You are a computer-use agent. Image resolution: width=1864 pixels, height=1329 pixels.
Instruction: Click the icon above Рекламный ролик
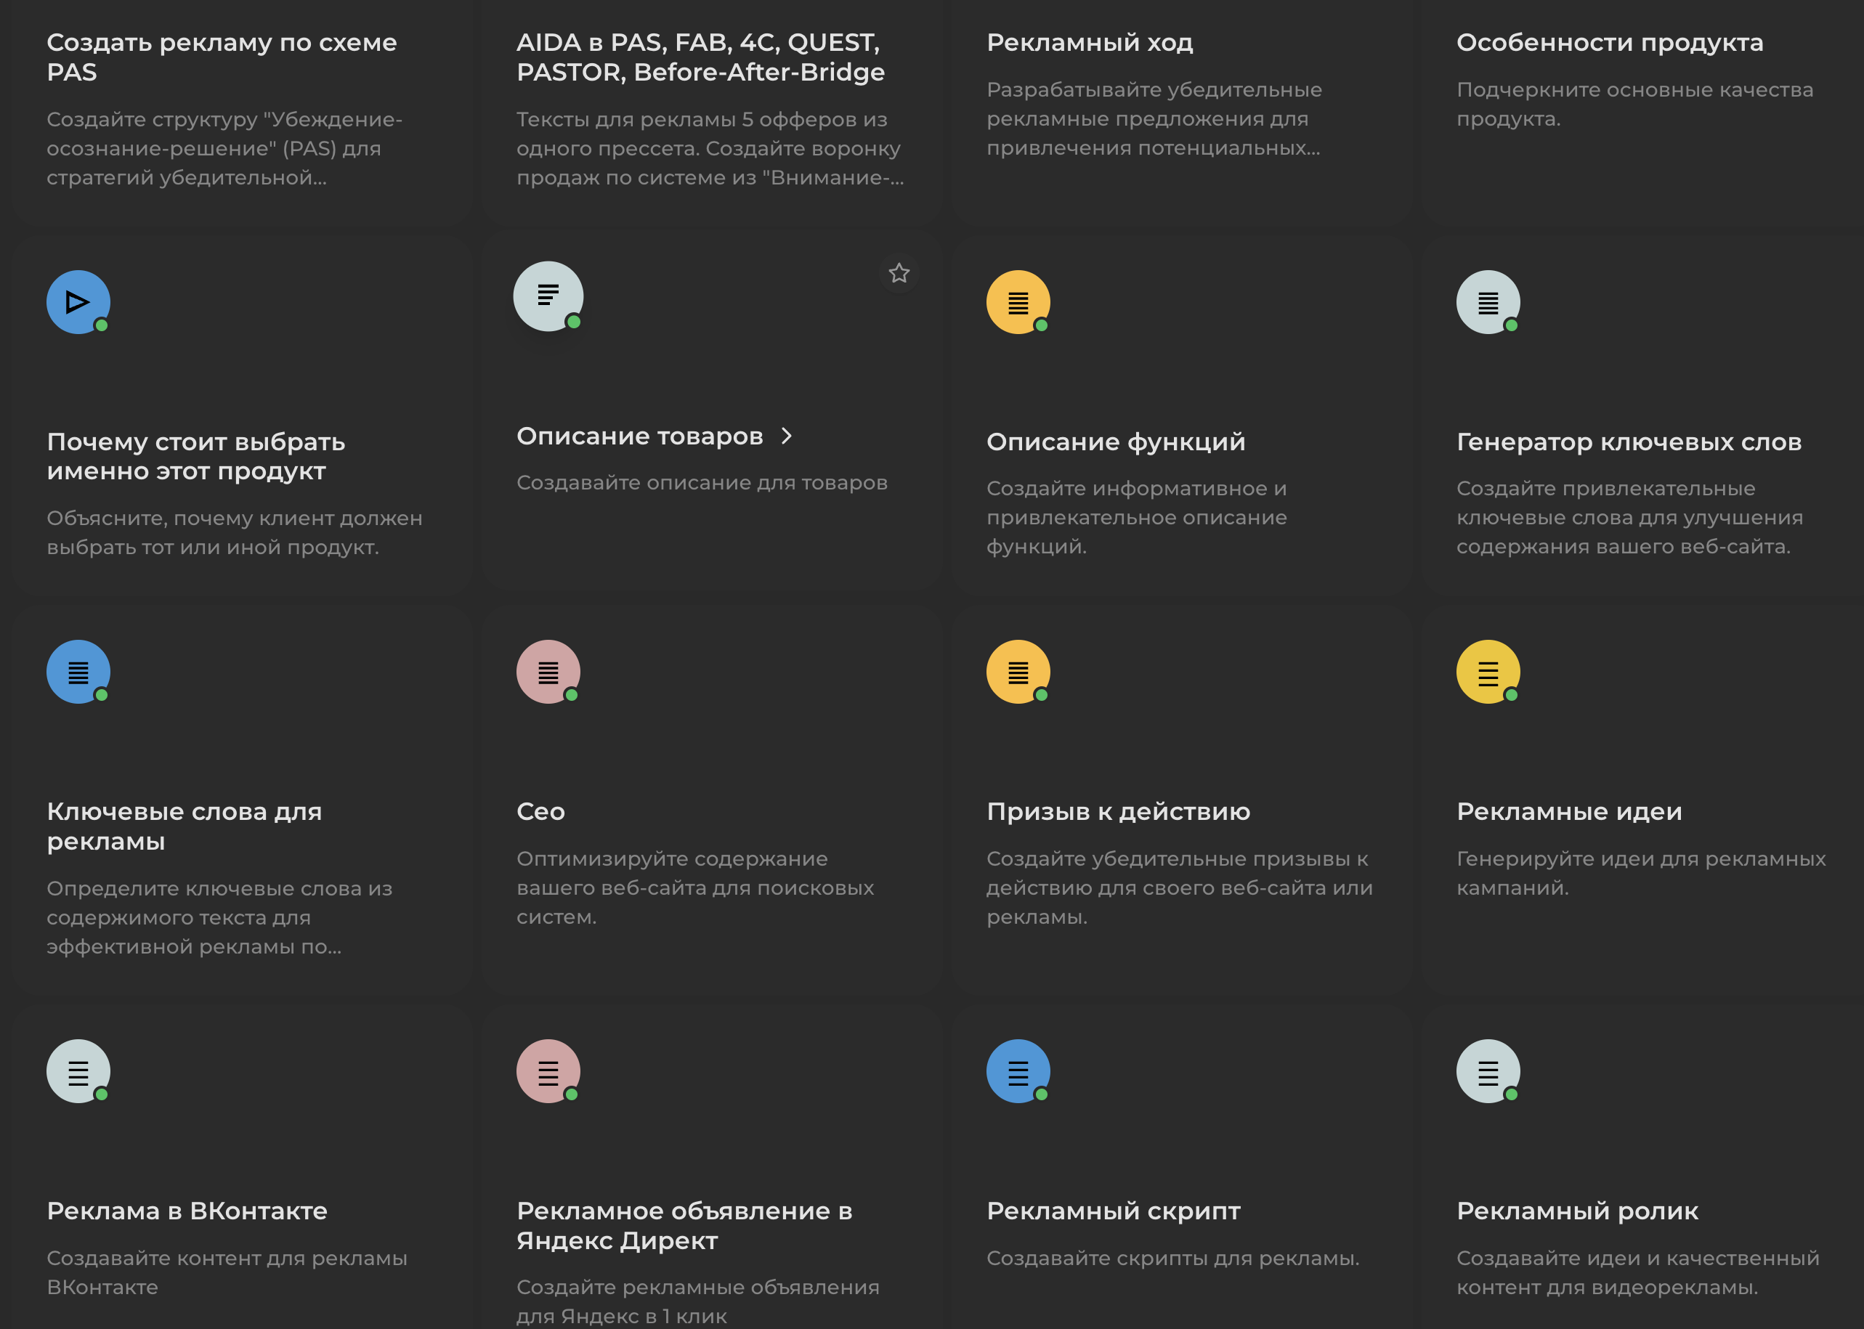coord(1488,1071)
